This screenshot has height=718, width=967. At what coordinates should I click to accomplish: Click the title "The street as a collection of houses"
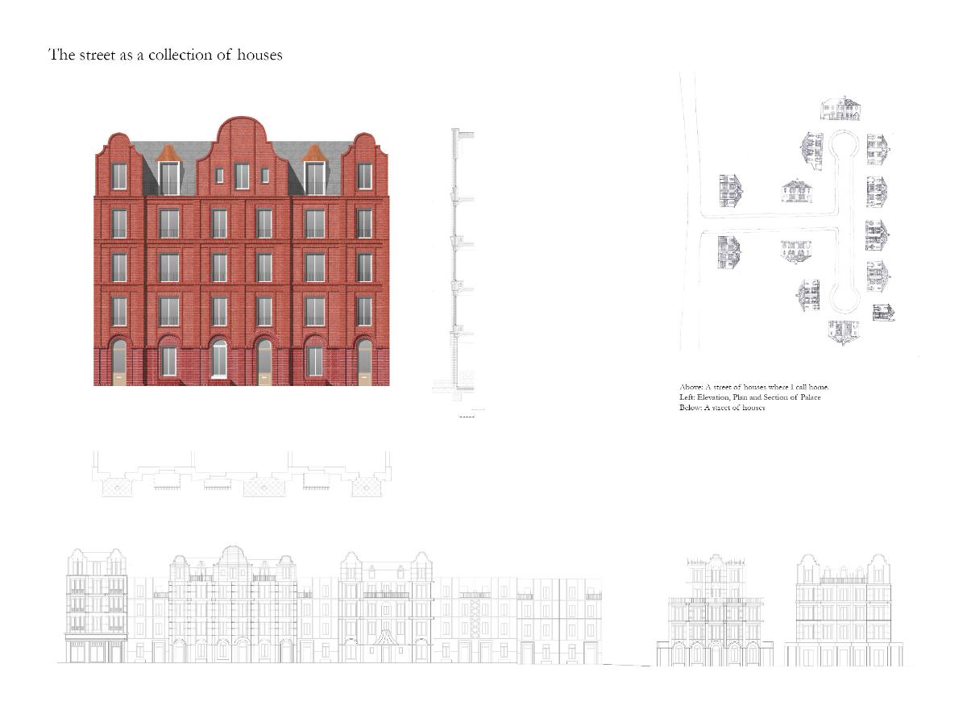pos(166,56)
